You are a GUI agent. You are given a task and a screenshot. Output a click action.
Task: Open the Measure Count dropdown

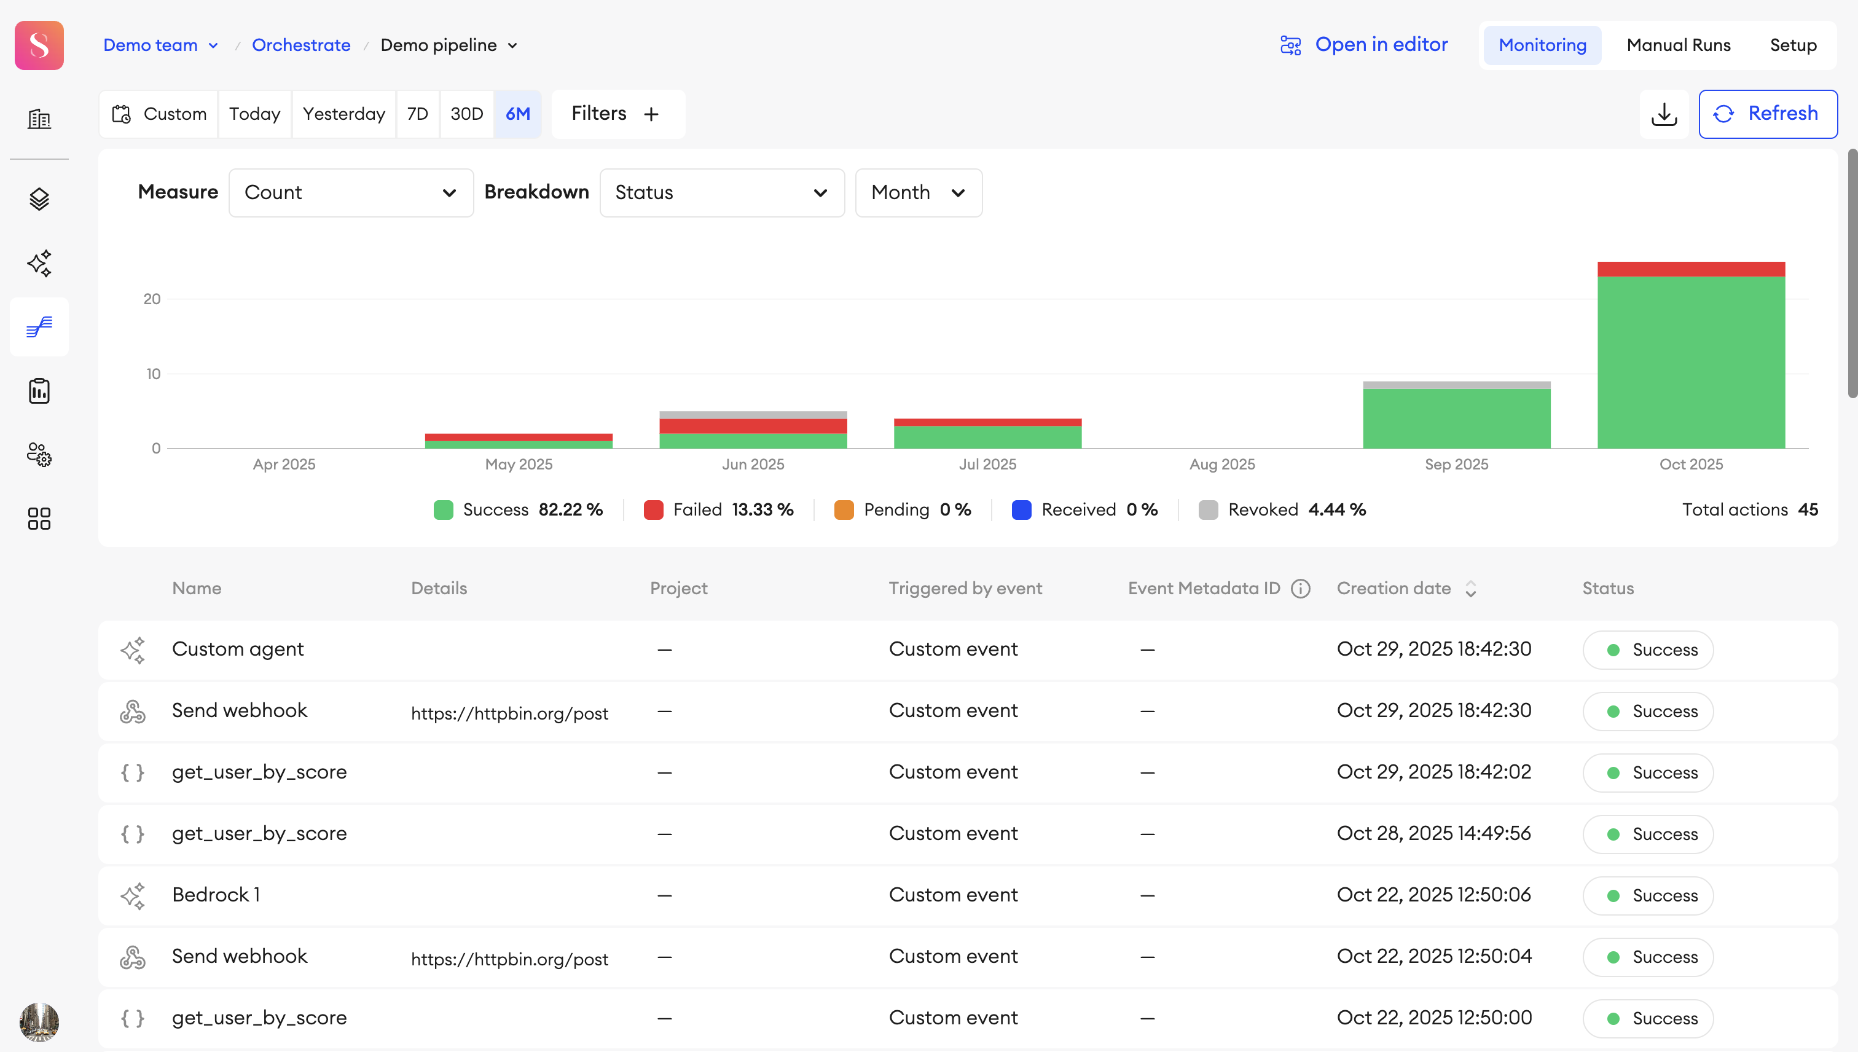click(351, 193)
